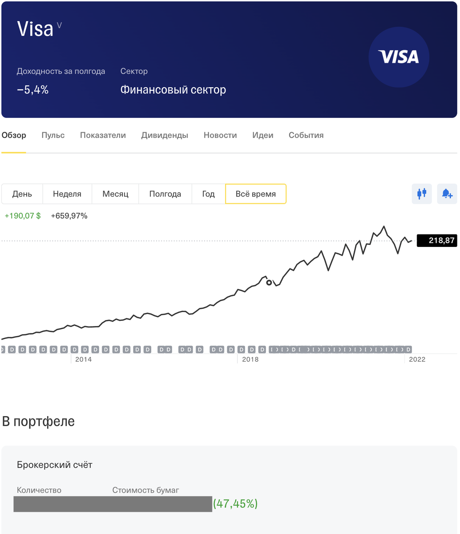Set a price alert using the bell icon

(x=447, y=194)
